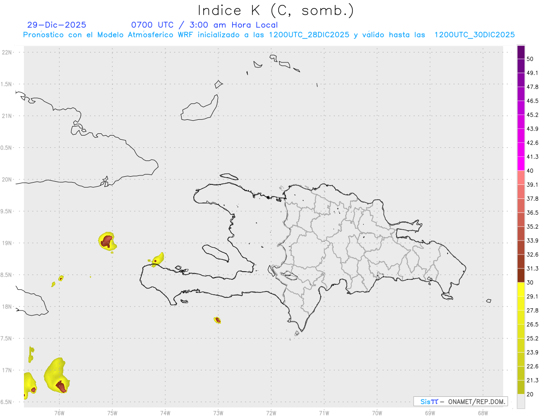Click the 69W longitude label
The image size is (542, 419).
coord(430,412)
